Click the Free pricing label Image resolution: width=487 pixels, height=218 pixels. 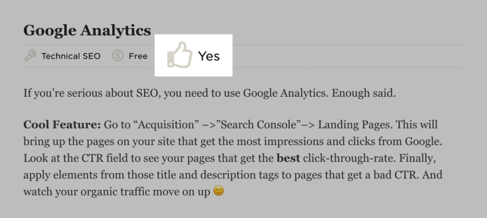138,56
